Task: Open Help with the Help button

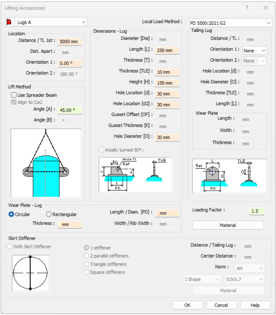Action: (255, 305)
